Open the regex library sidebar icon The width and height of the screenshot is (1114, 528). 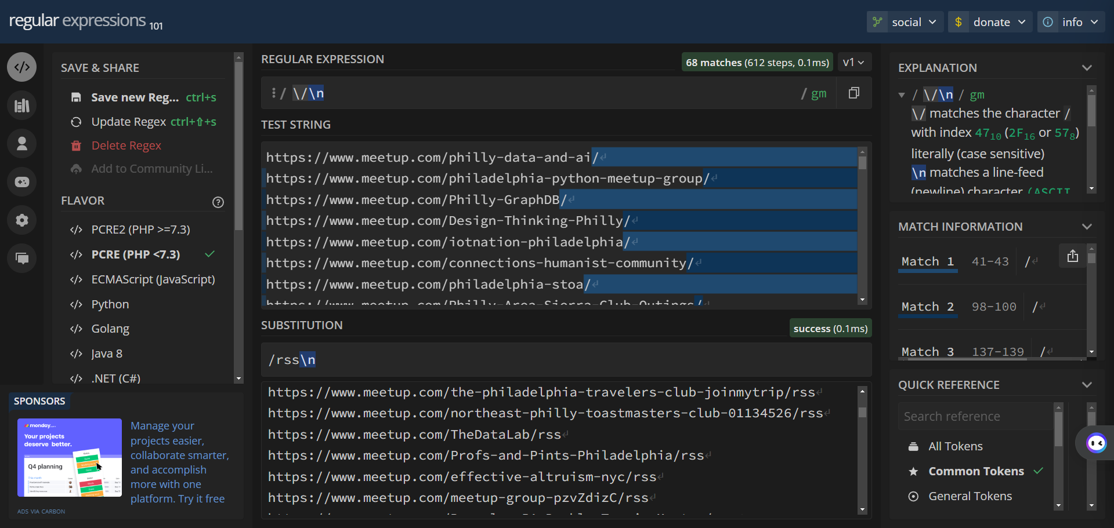22,105
